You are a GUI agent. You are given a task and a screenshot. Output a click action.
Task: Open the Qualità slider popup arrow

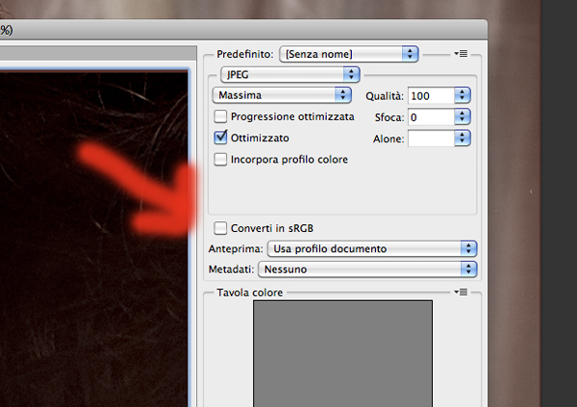pyautogui.click(x=463, y=95)
